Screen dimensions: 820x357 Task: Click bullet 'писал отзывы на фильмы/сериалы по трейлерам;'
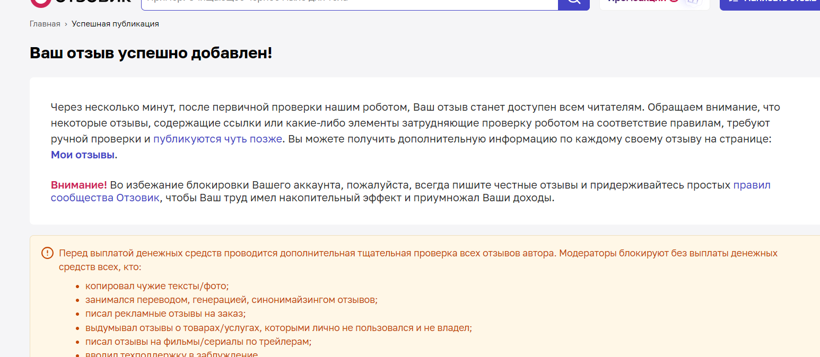[198, 342]
